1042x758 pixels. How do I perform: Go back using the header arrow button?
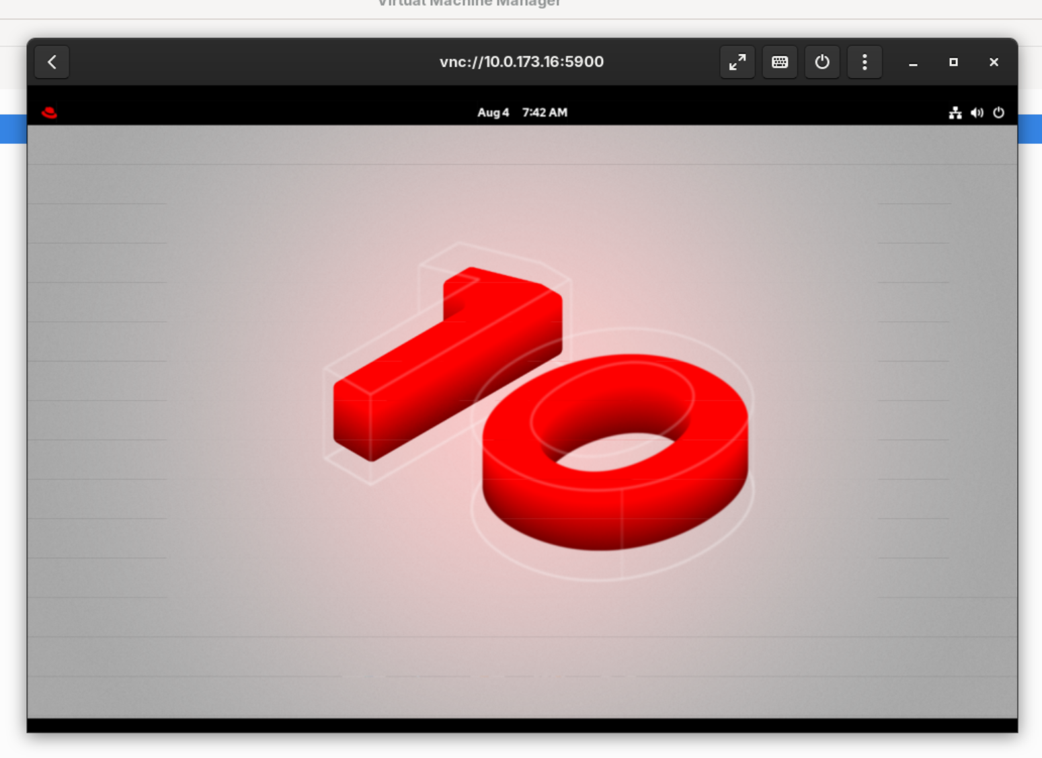pos(52,62)
